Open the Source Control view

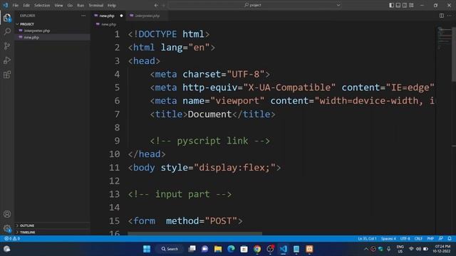tap(7, 46)
